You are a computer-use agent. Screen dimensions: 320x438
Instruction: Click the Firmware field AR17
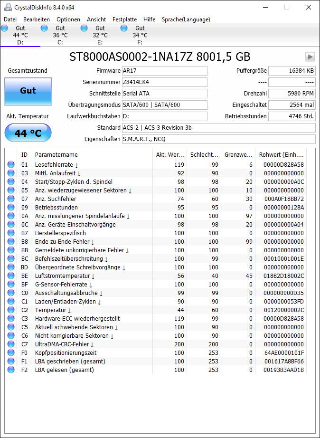(165, 71)
